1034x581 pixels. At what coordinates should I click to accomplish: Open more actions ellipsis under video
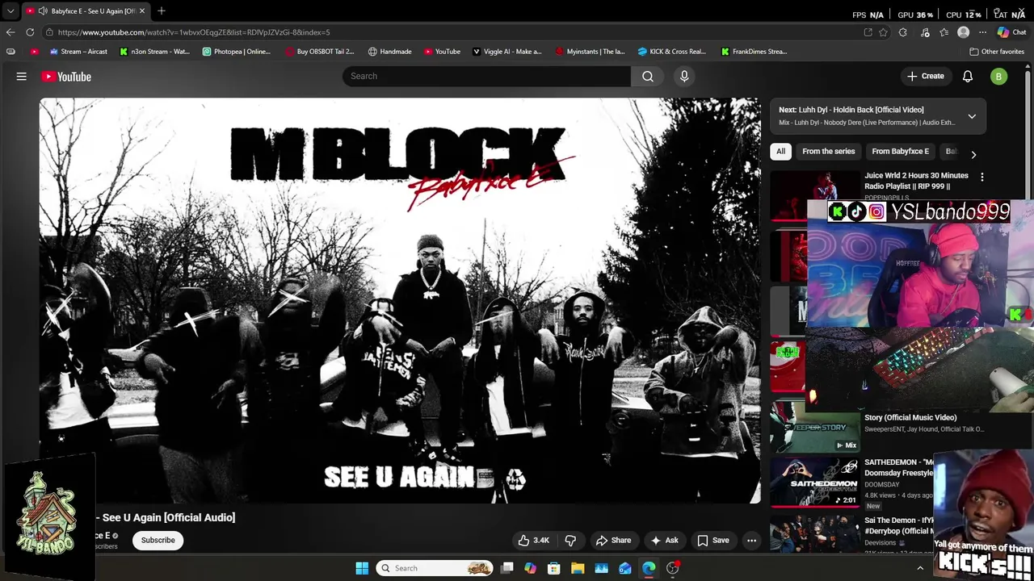(x=751, y=541)
